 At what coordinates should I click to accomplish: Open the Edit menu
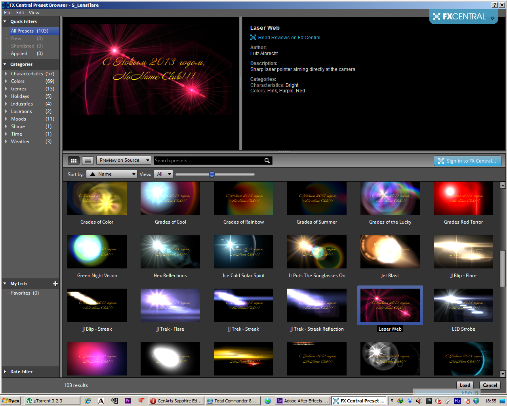tap(20, 13)
